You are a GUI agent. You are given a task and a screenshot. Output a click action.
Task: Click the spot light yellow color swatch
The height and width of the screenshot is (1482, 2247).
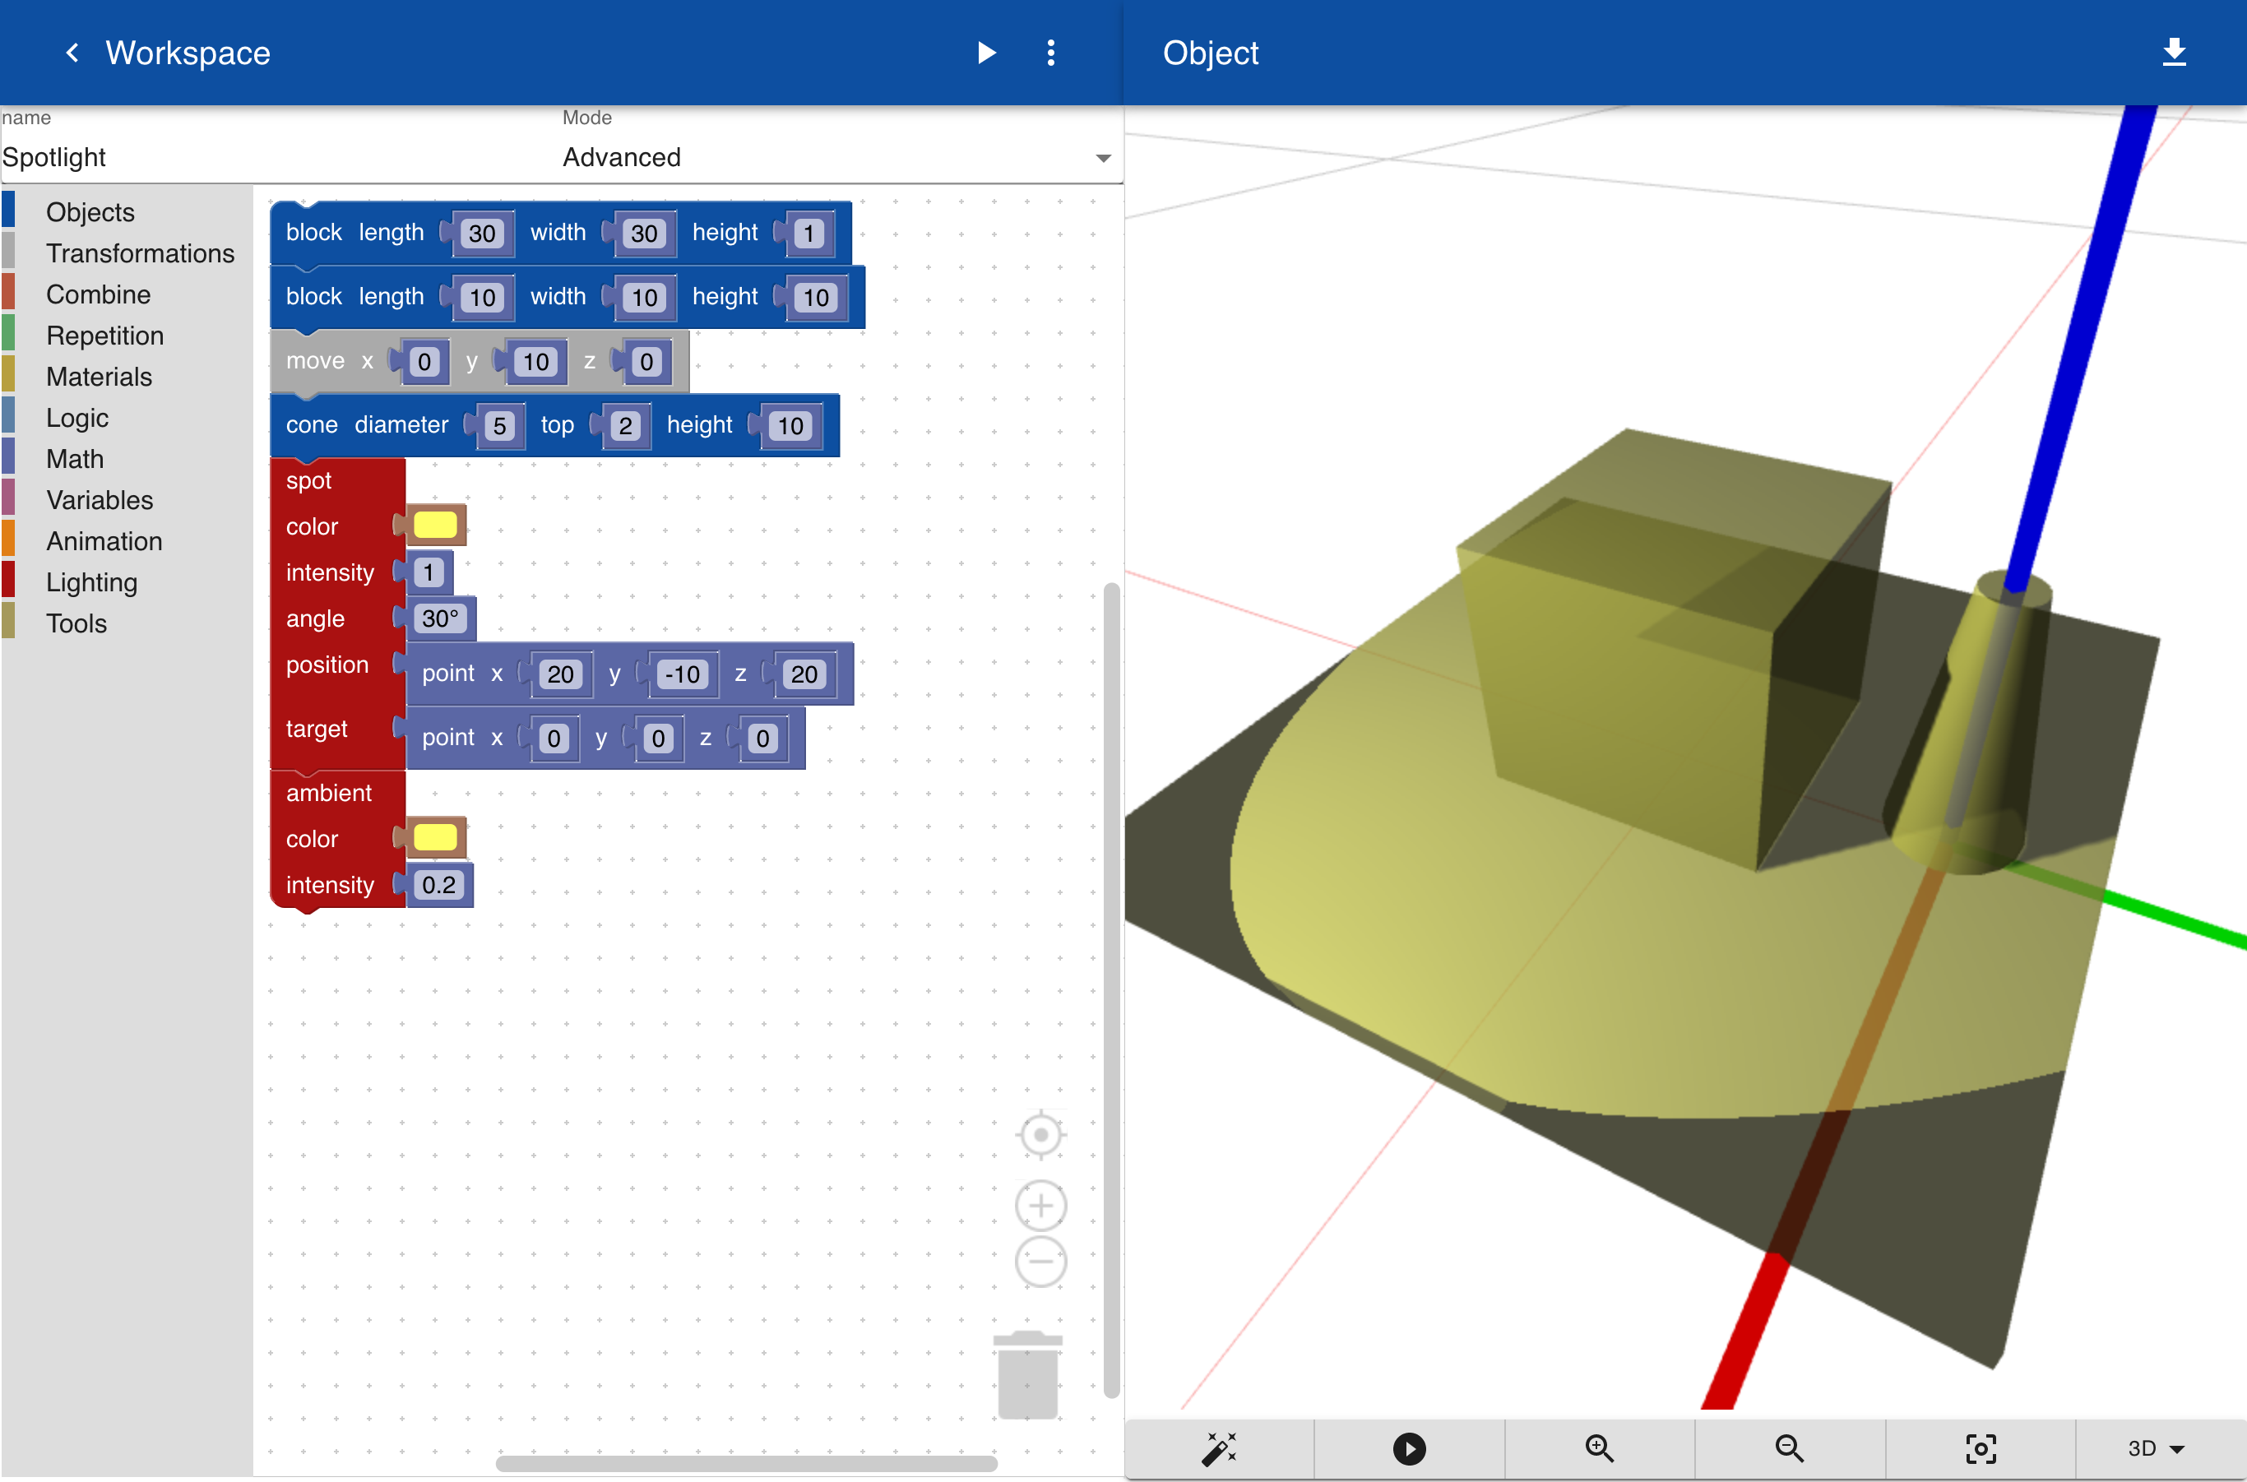[x=435, y=526]
